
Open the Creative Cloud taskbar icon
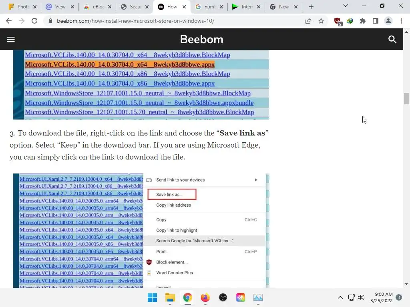(241, 297)
